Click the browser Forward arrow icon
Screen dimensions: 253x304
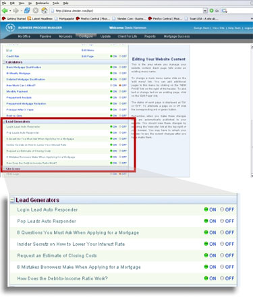16,10
